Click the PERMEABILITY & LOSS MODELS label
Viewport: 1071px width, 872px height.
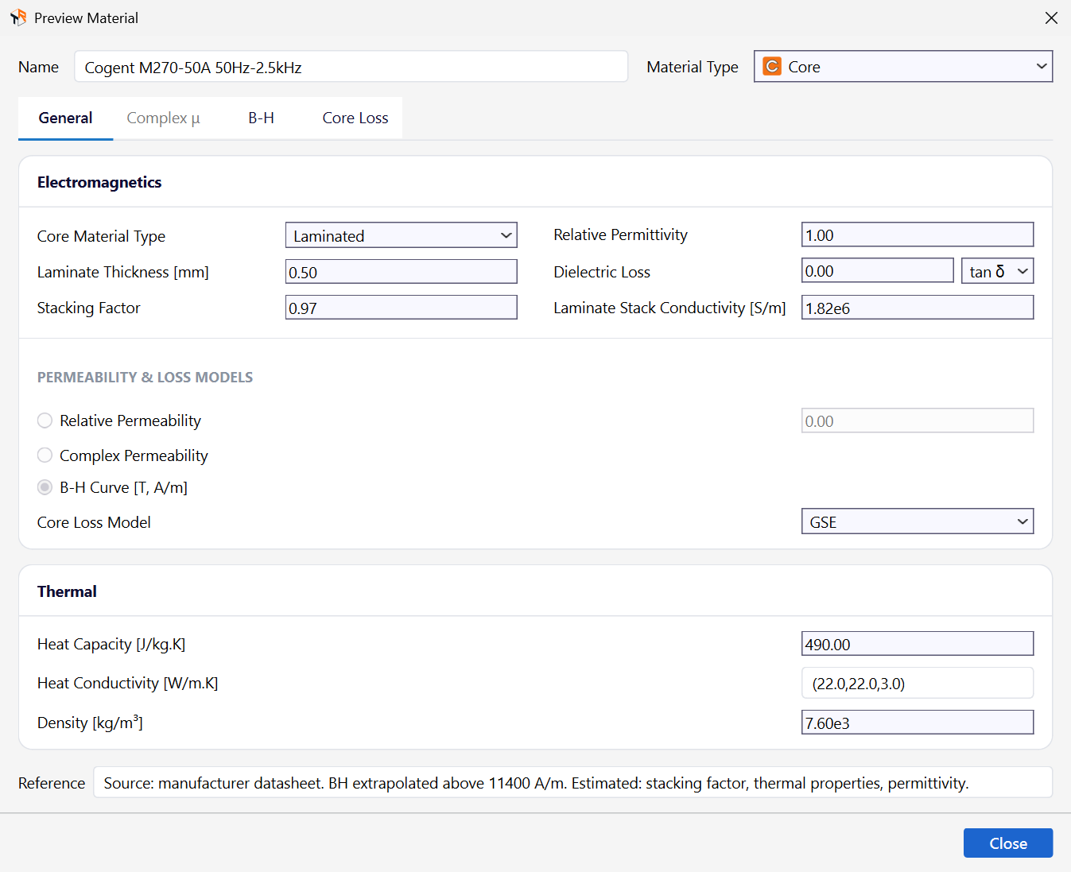(145, 378)
